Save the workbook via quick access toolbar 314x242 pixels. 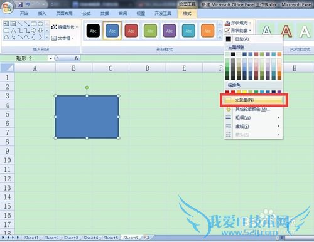pyautogui.click(x=20, y=4)
